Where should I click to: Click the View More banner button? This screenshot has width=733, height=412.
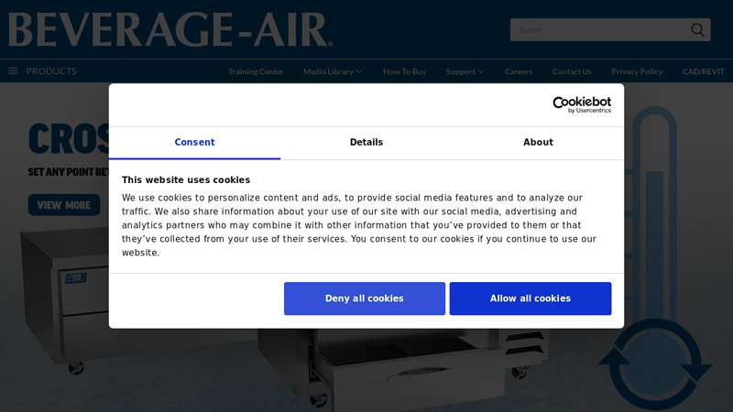63,205
